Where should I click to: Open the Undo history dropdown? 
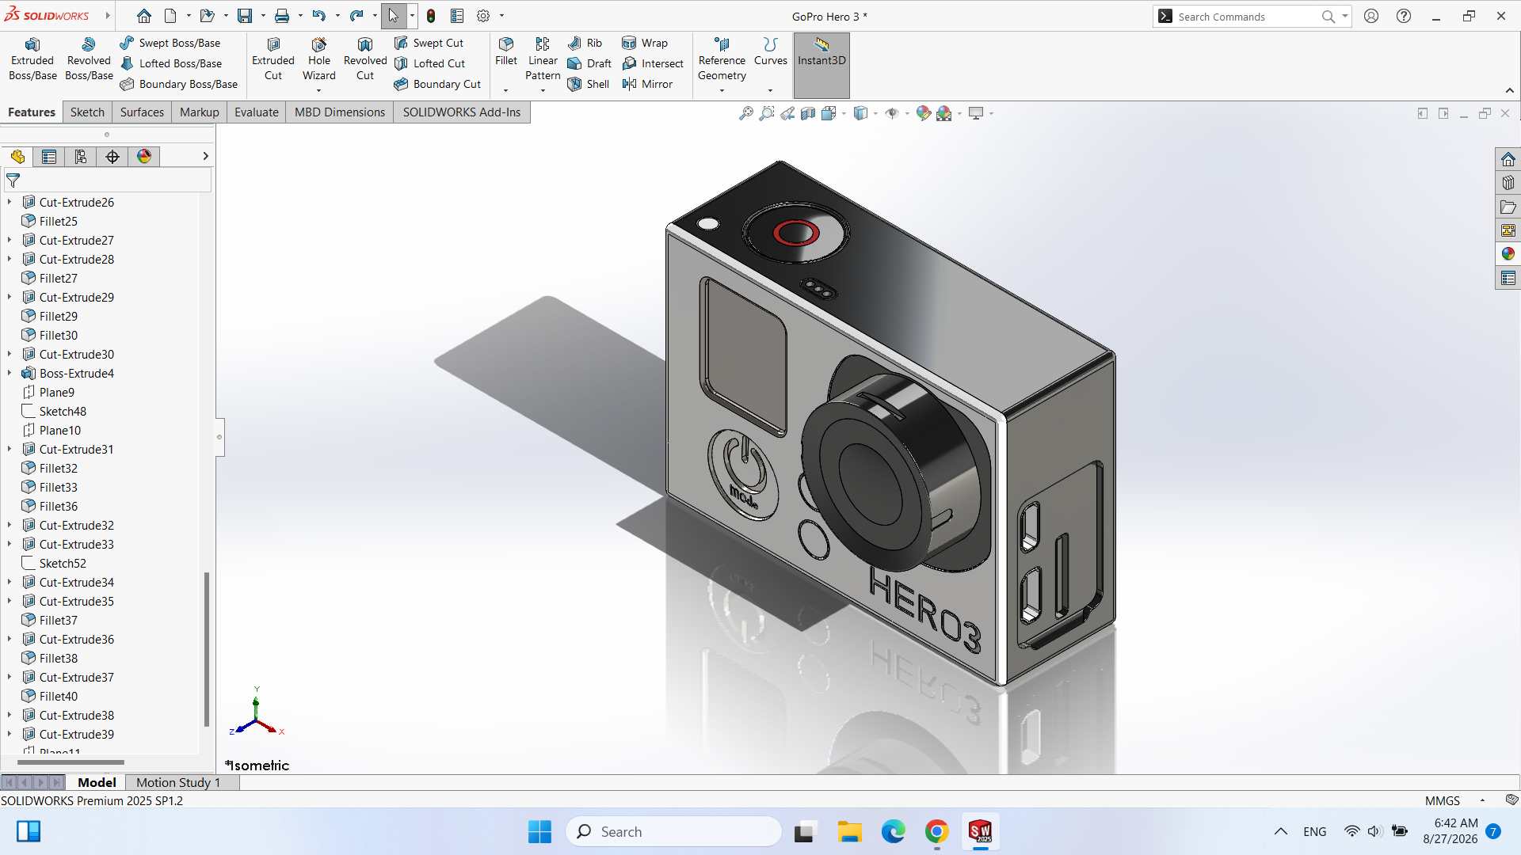[x=337, y=16]
